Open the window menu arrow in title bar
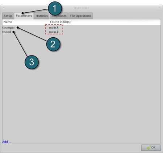This screenshot has width=163, height=153. tap(4, 8)
